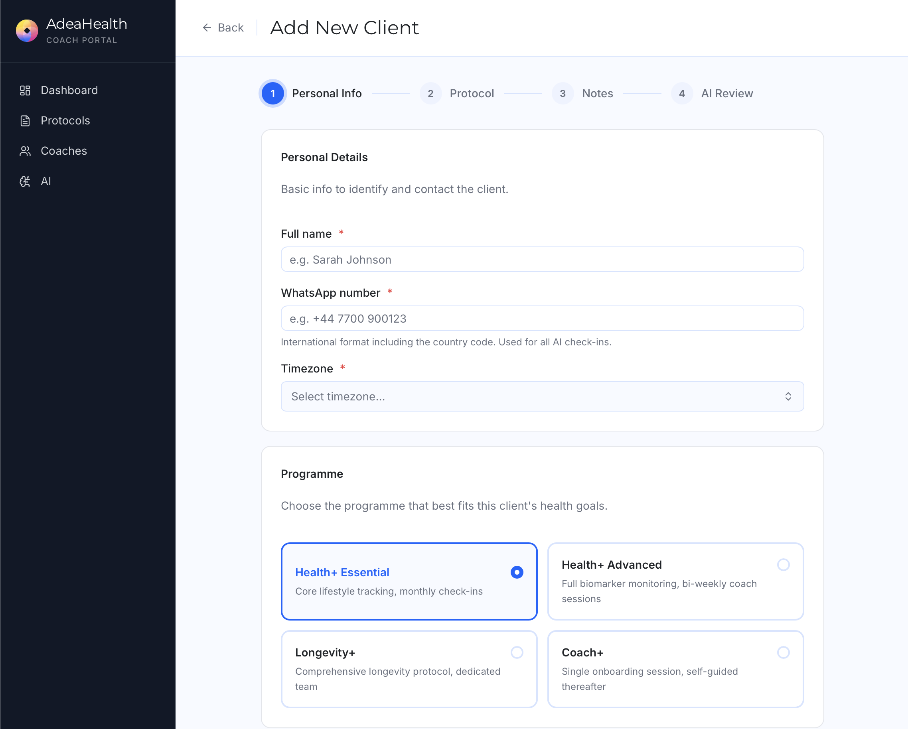908x729 pixels.
Task: Click the AI Review step label
Action: tap(727, 93)
